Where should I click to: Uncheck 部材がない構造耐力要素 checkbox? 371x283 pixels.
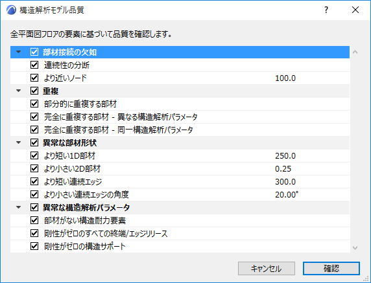pos(34,220)
